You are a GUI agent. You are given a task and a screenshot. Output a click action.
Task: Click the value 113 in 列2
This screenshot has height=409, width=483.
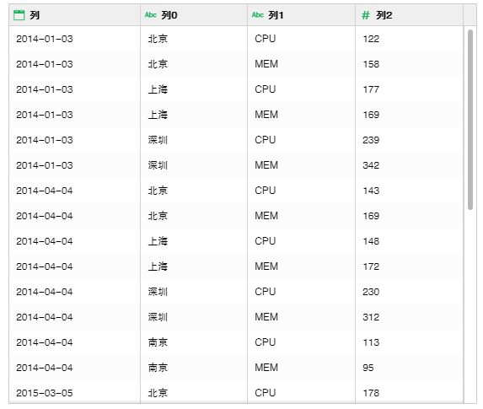click(x=371, y=342)
